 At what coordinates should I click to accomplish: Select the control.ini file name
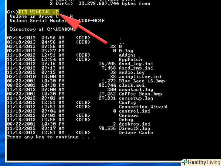(134, 111)
